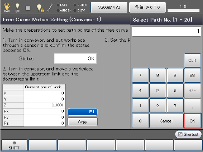
Task: Click the Z value 0.0001 cell
Action: [x=45, y=105]
